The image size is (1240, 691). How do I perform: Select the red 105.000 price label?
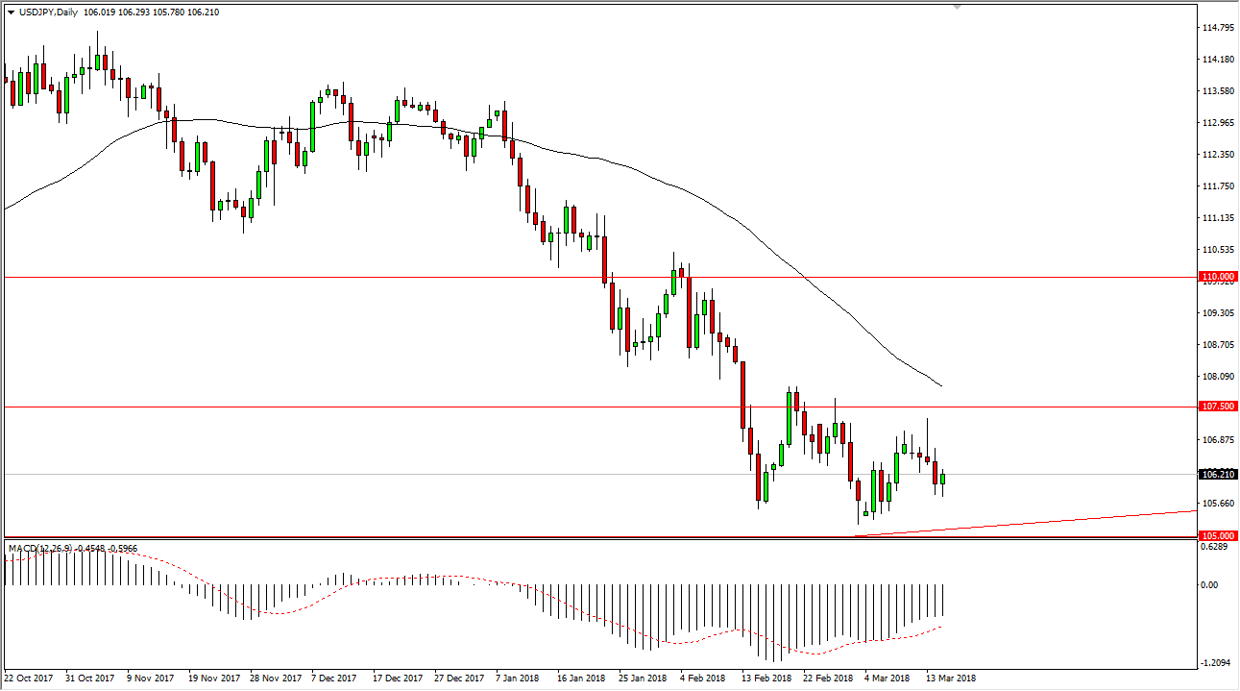point(1217,535)
